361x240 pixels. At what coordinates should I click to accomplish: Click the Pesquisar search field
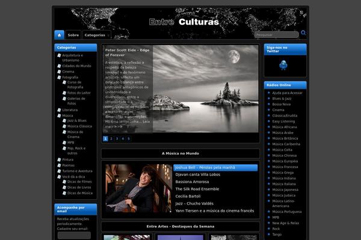tap(276, 35)
